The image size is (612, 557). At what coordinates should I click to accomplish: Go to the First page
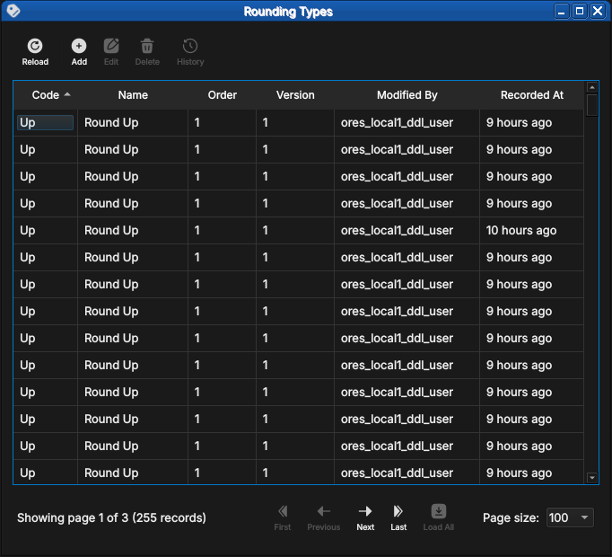click(x=283, y=517)
